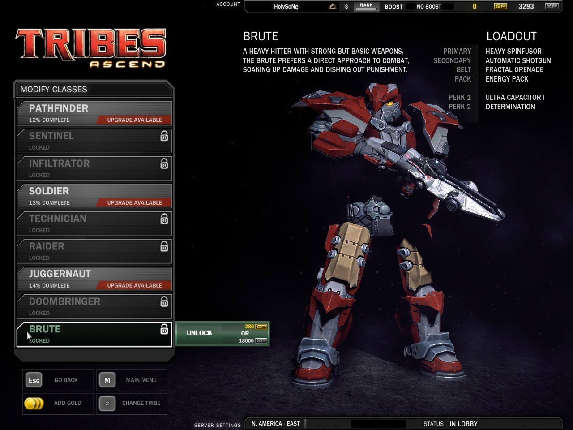
Task: Click Pathfinder's Upgrade Available banner
Action: 134,120
